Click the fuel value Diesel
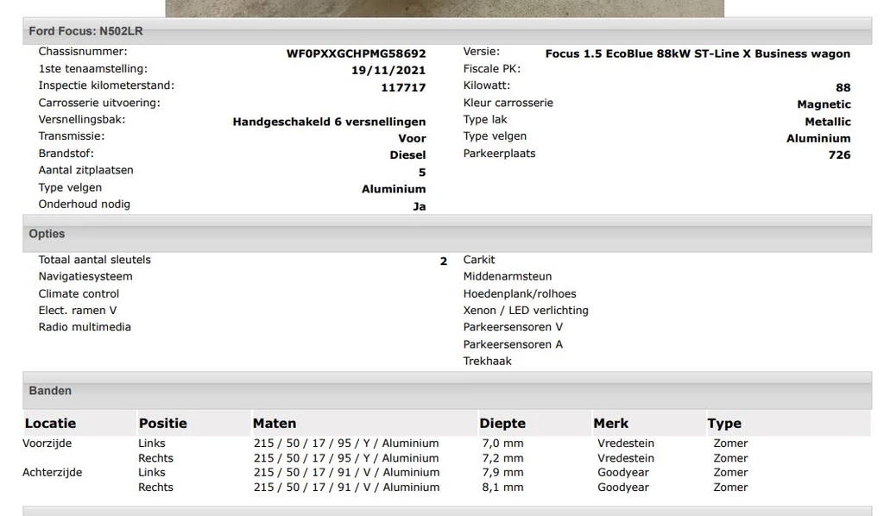The width and height of the screenshot is (884, 516). click(x=407, y=155)
